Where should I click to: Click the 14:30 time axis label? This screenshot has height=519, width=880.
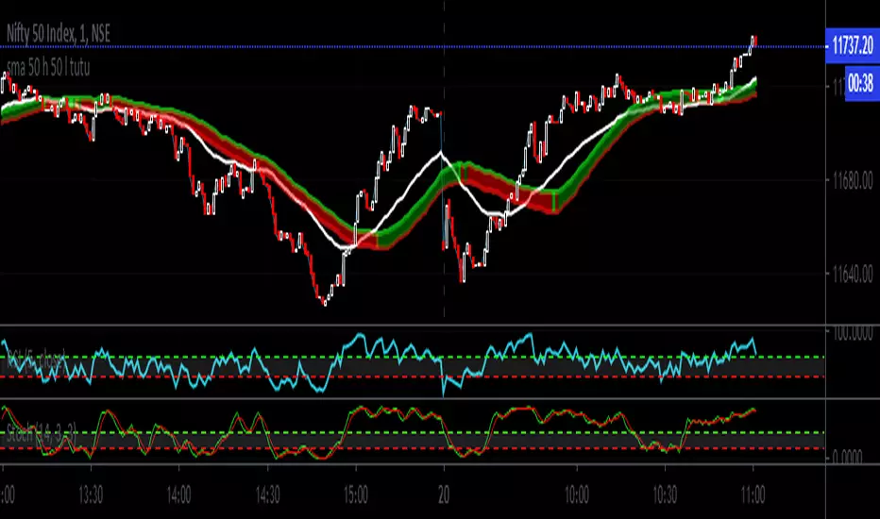click(268, 495)
